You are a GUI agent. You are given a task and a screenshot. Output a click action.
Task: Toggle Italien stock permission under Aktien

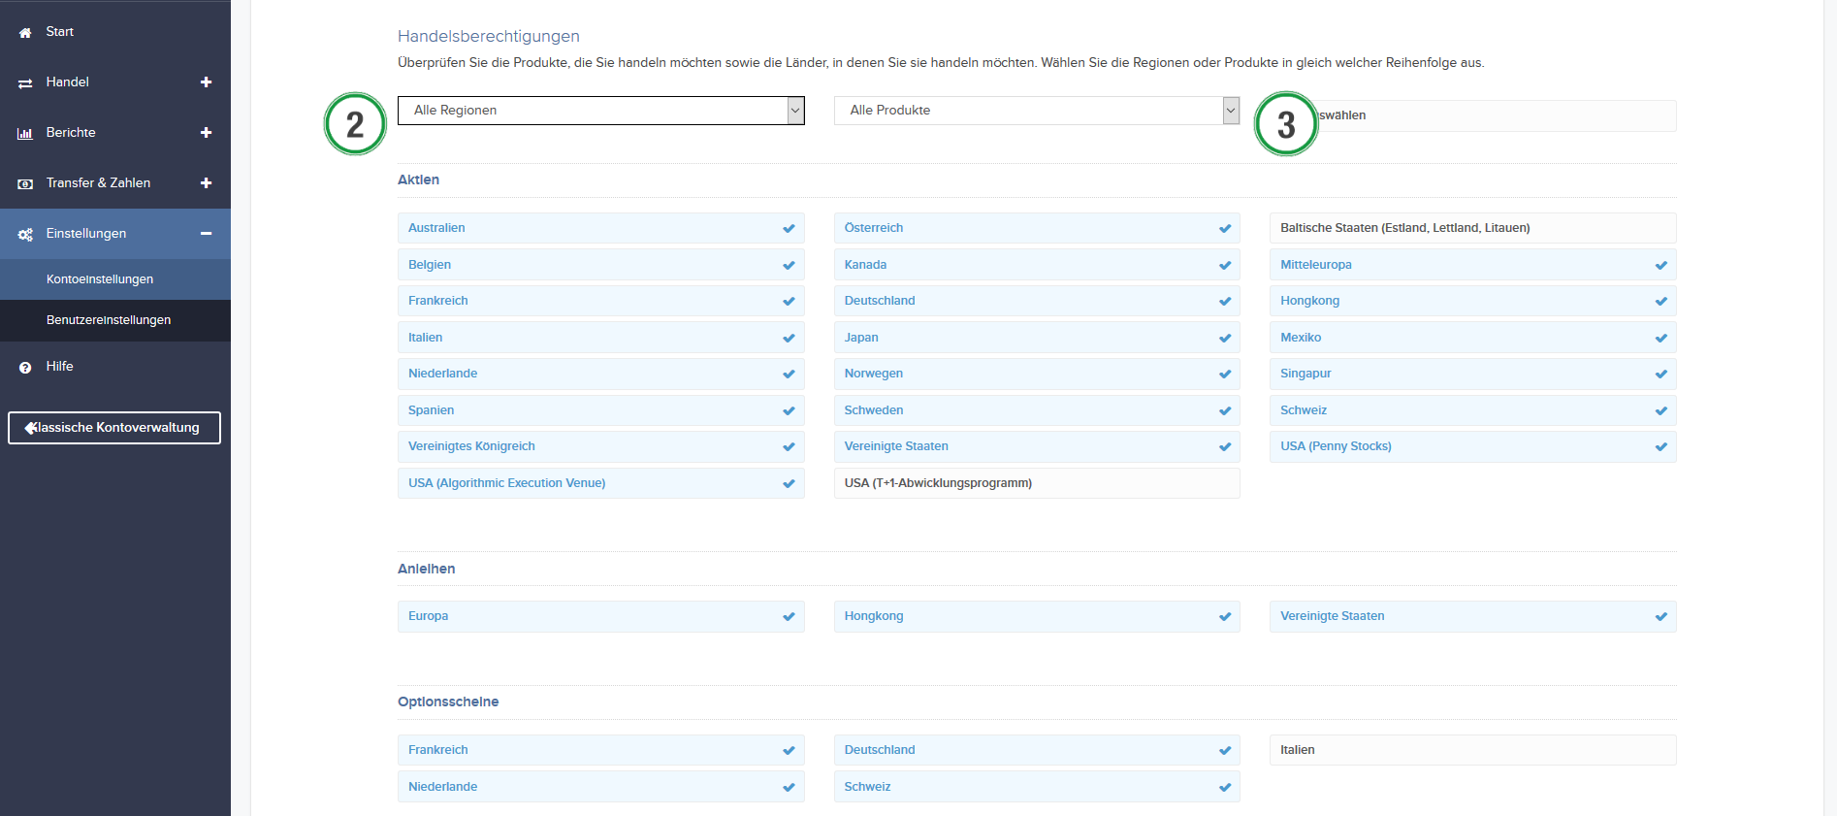[601, 338]
